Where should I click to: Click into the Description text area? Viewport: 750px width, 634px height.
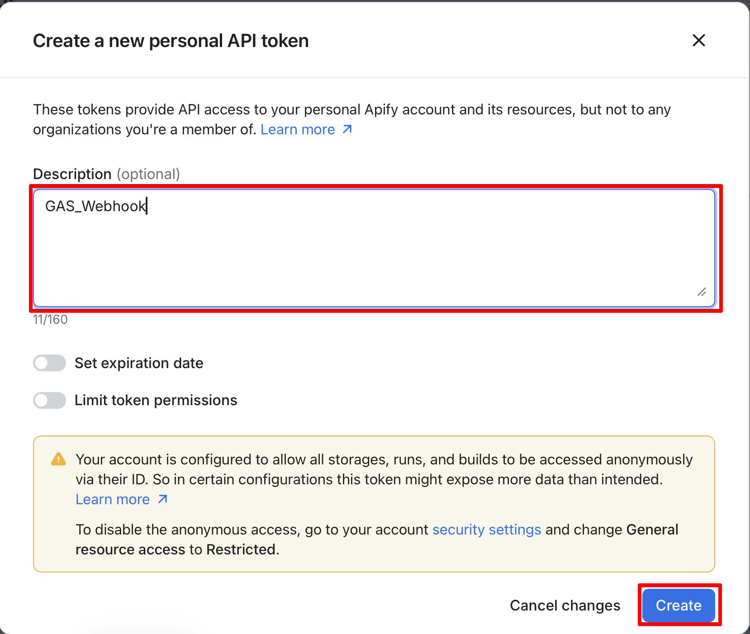(374, 248)
